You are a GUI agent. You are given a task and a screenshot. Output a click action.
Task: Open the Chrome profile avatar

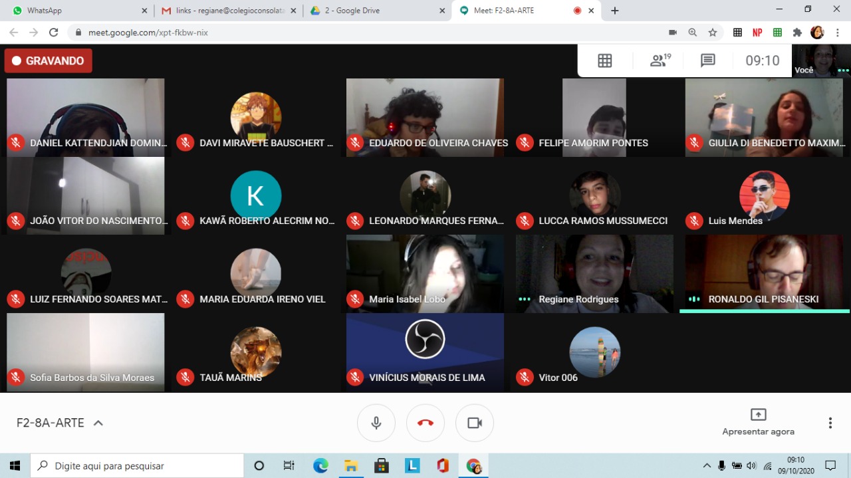tap(817, 32)
